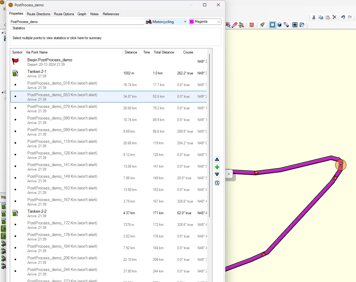Open the Route Options tab

(x=64, y=14)
